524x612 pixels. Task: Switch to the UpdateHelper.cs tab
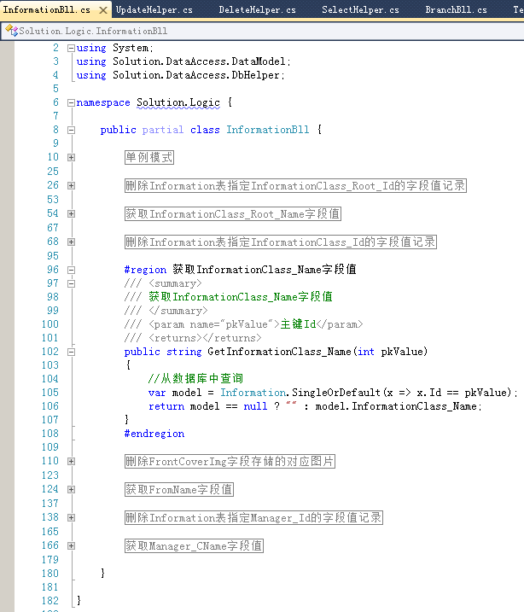(154, 10)
